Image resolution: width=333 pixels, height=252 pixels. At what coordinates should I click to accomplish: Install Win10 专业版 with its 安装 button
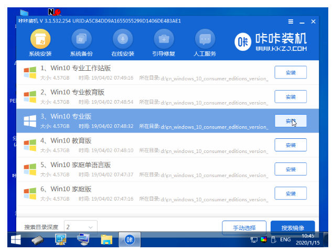click(291, 121)
